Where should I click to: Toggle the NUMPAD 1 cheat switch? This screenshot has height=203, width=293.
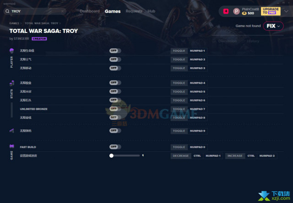tap(115, 51)
